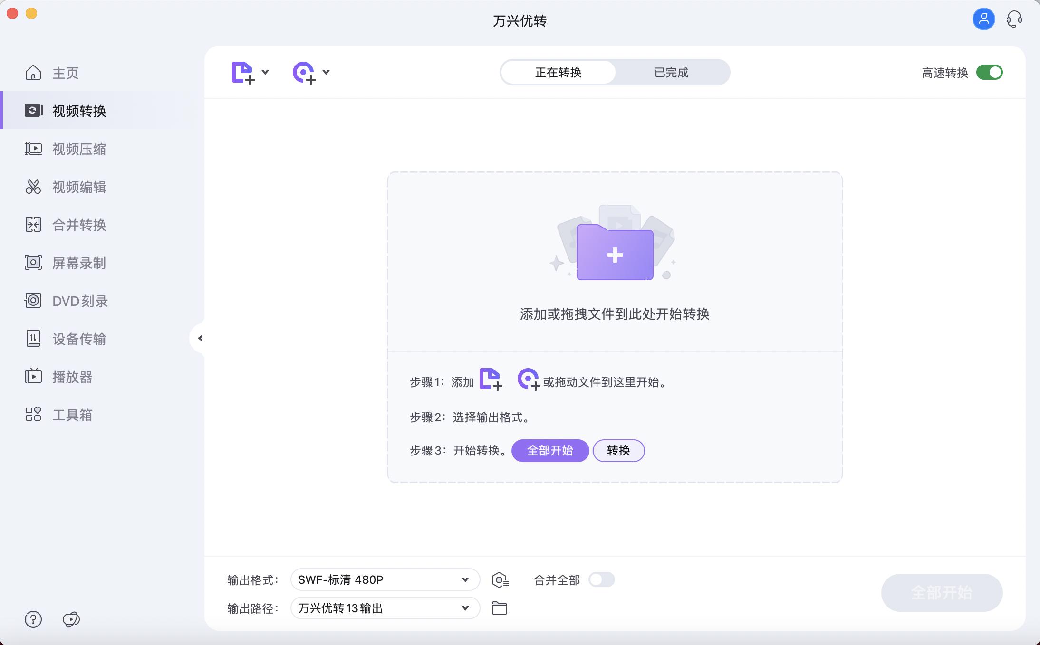1040x645 pixels.
Task: Disable the 高速转换 switch
Action: pyautogui.click(x=989, y=72)
